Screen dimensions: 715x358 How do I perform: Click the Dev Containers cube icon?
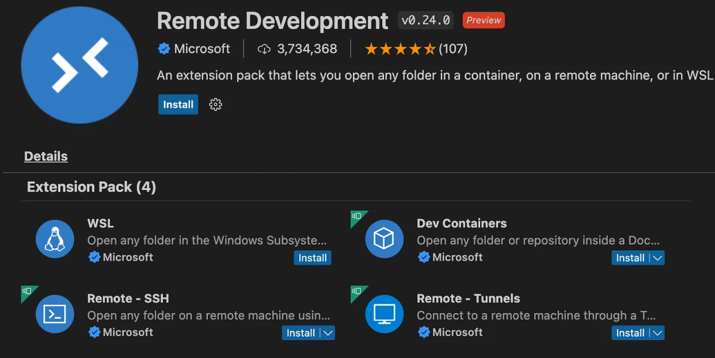[x=384, y=239]
